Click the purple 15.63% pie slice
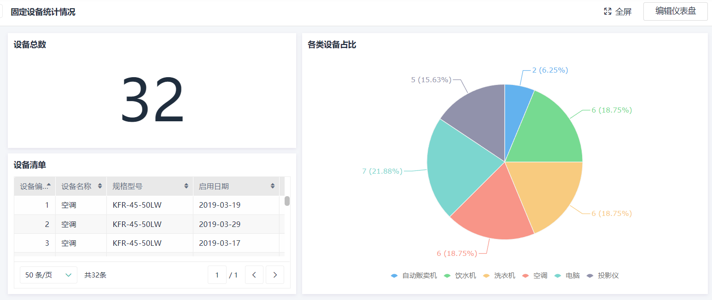This screenshot has width=712, height=300. [x=477, y=115]
